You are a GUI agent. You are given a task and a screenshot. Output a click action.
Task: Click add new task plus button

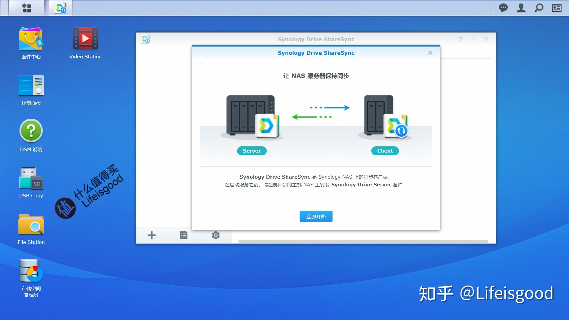pos(152,235)
